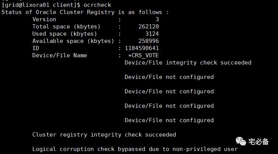
Task: Click the [grid@lixora01 client]$ shell prompt
Action: [x=41, y=5]
